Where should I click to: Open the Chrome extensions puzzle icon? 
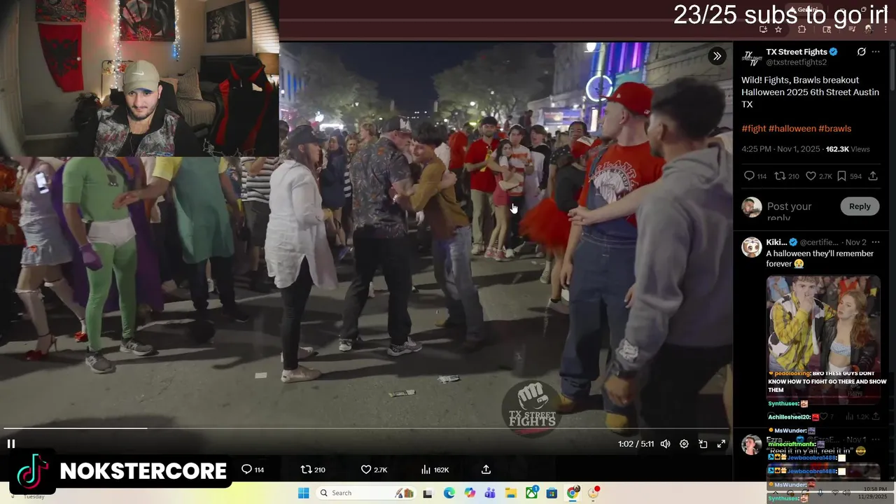(802, 29)
